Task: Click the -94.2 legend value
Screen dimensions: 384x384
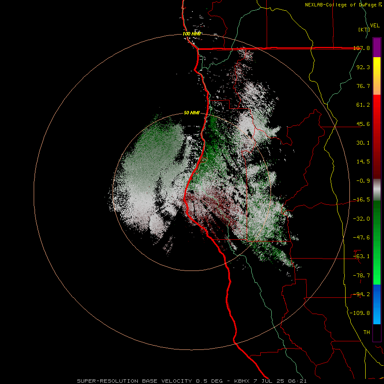Action: click(x=361, y=294)
